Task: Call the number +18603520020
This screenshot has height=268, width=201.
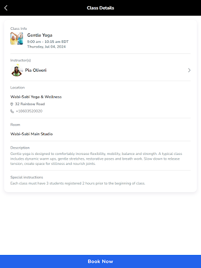Action: pyautogui.click(x=29, y=111)
